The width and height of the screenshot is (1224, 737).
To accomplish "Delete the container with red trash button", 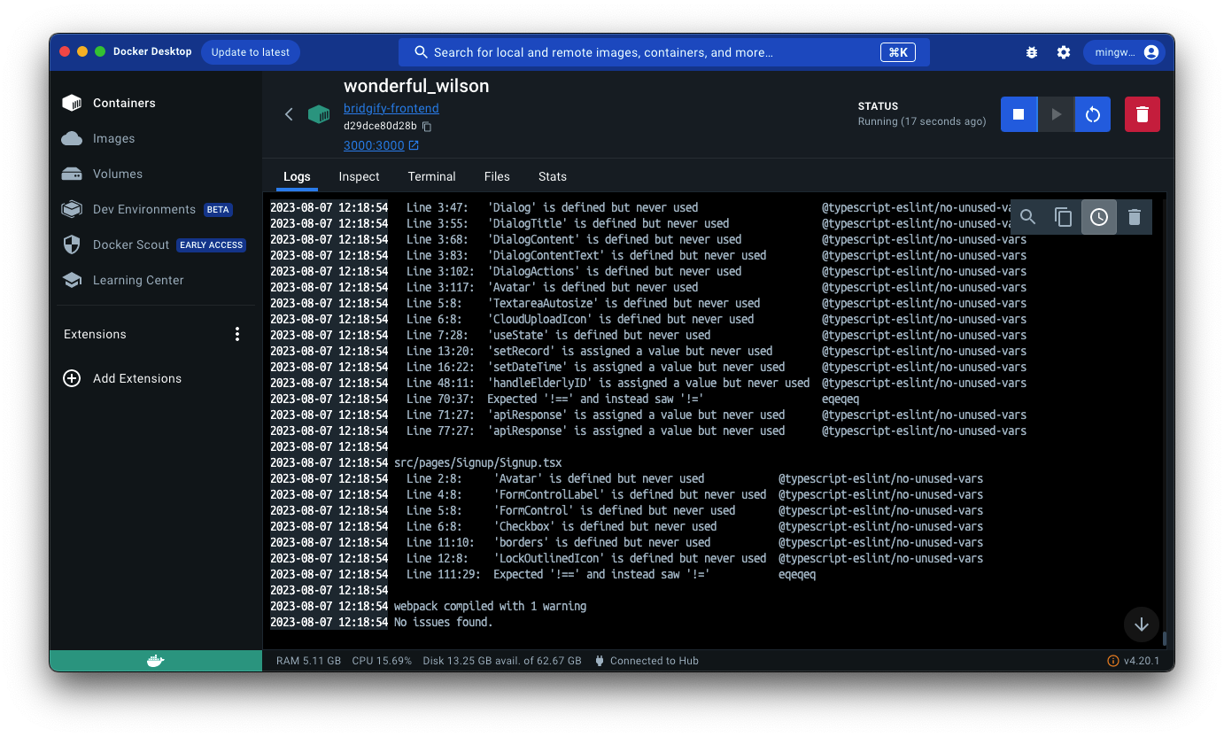I will pos(1142,114).
